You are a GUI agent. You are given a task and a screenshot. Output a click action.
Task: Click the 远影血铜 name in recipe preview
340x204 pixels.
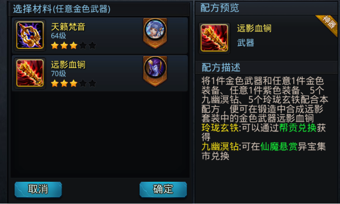(254, 29)
